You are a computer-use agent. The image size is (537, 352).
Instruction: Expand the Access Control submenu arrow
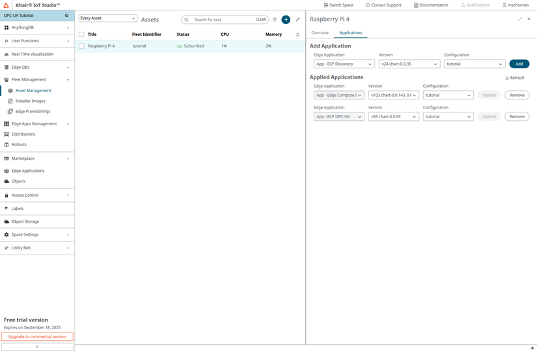coord(68,195)
